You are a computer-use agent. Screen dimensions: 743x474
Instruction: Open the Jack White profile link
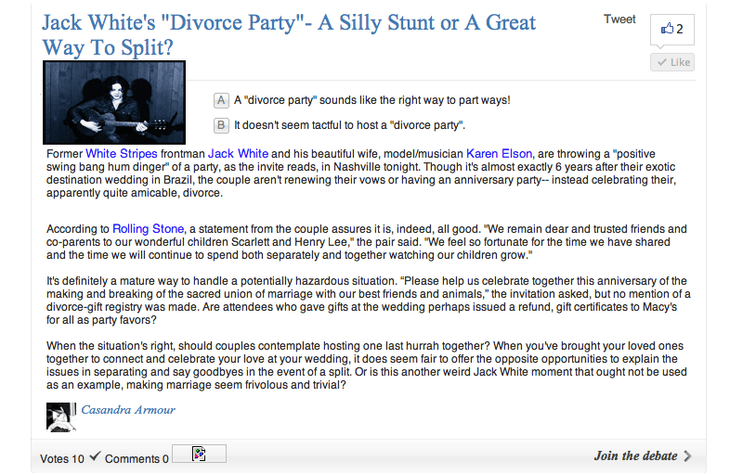[x=238, y=154]
